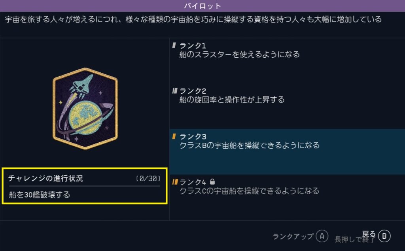Screen dimensions: 405x251
Task: Select the 船の旋回率と操作性が上昇する rank description
Action: [x=232, y=100]
